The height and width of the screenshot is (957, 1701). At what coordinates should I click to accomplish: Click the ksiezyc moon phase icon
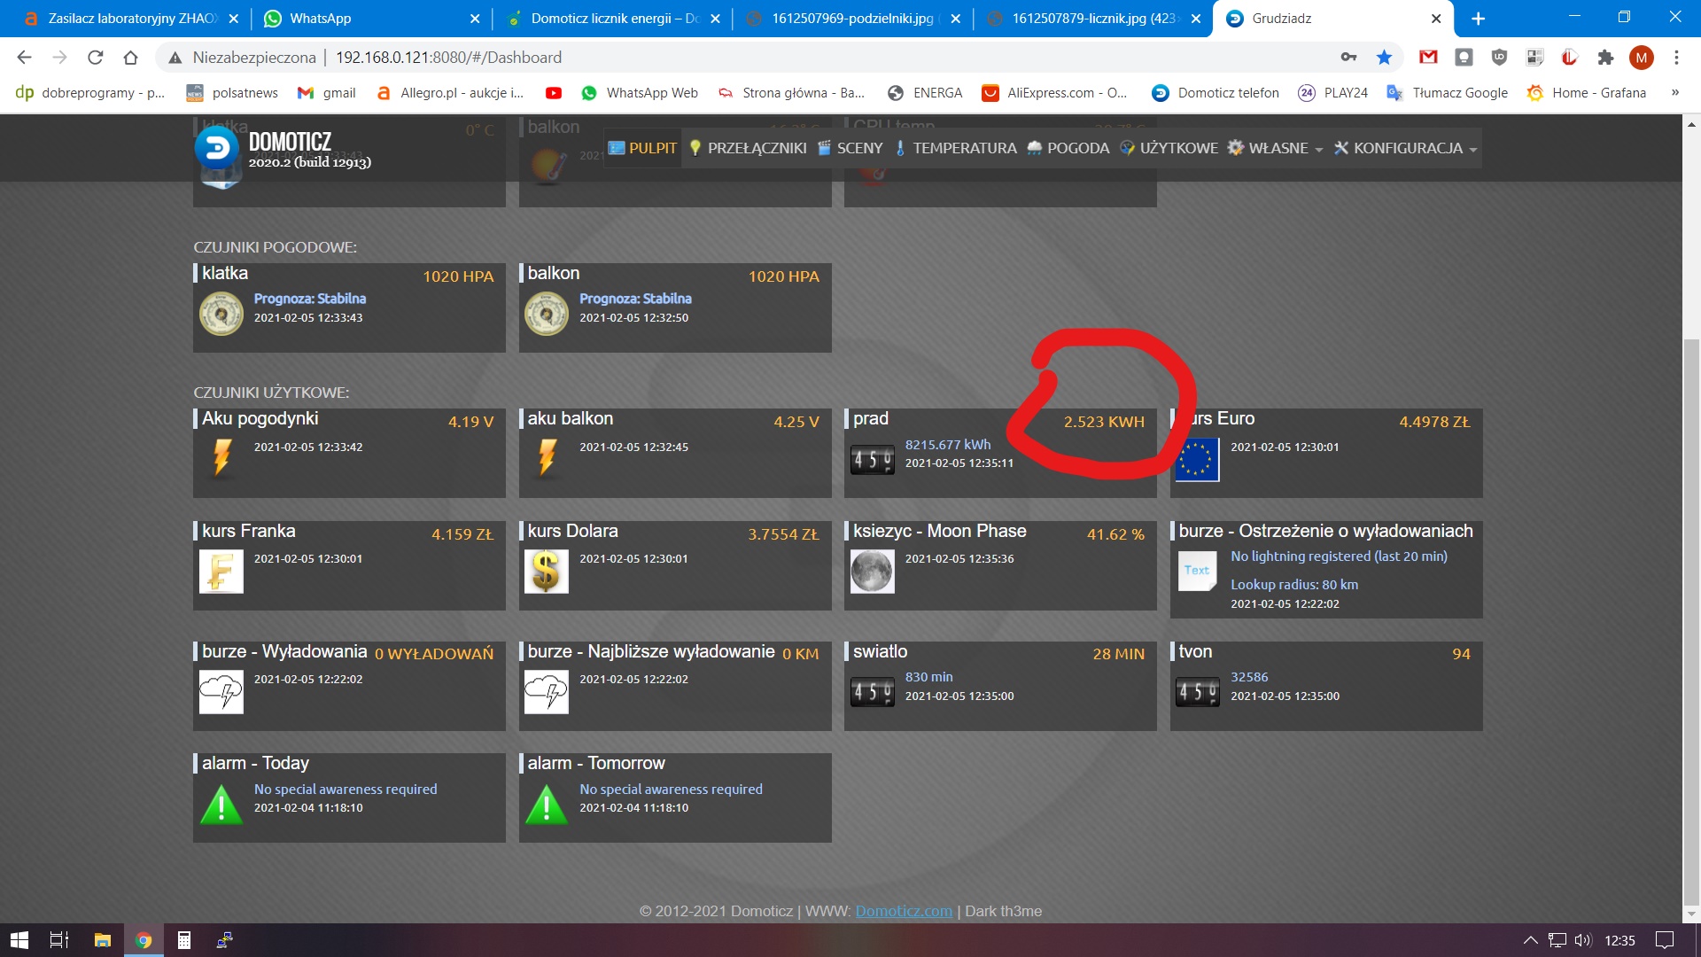point(872,572)
